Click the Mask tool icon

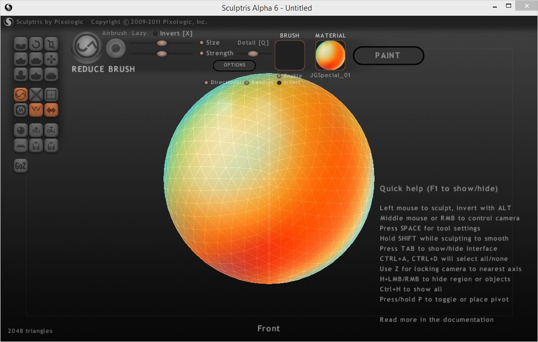tap(21, 110)
